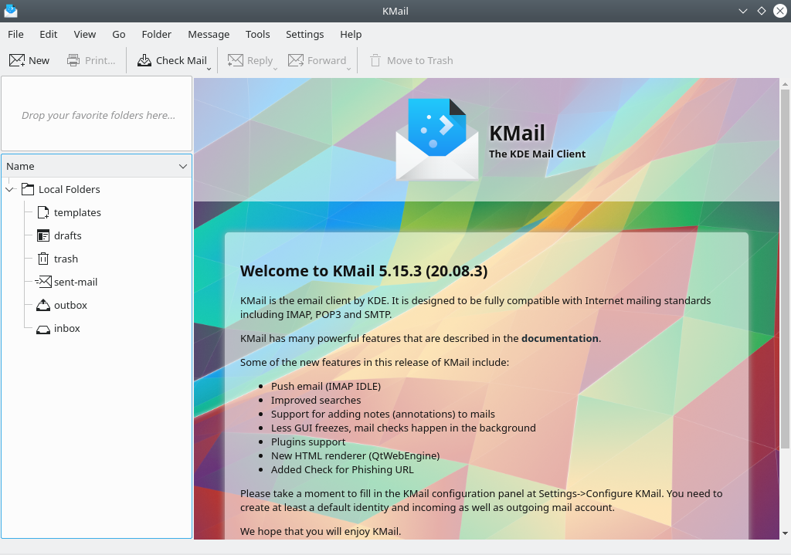This screenshot has width=791, height=555.
Task: Select the outbox folder
Action: [x=70, y=305]
